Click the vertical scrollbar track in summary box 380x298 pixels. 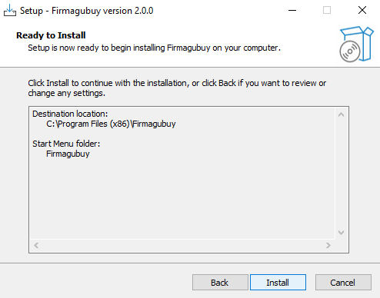tap(341, 174)
